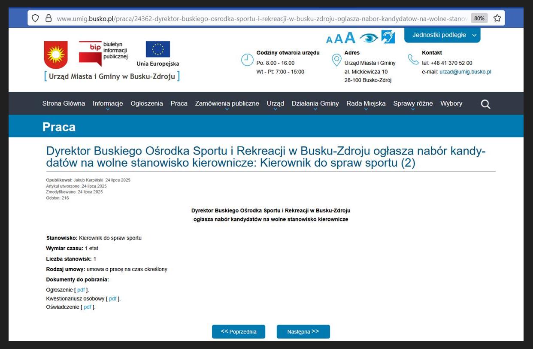Click the Następna >> button
533x349 pixels.
303,332
